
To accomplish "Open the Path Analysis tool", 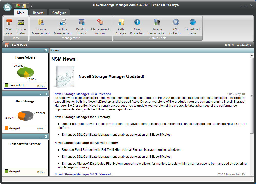I will pos(121,27).
